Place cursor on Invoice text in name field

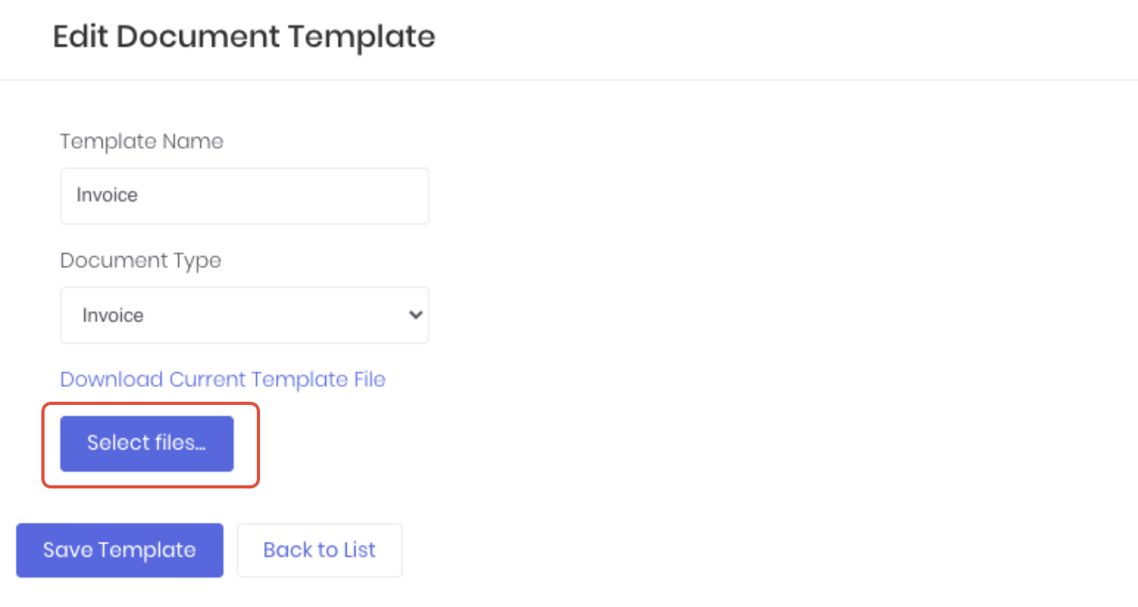pyautogui.click(x=107, y=196)
